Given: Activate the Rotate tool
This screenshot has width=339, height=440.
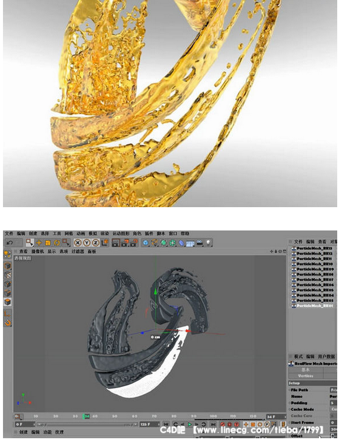Looking at the screenshot, I should [x=57, y=243].
